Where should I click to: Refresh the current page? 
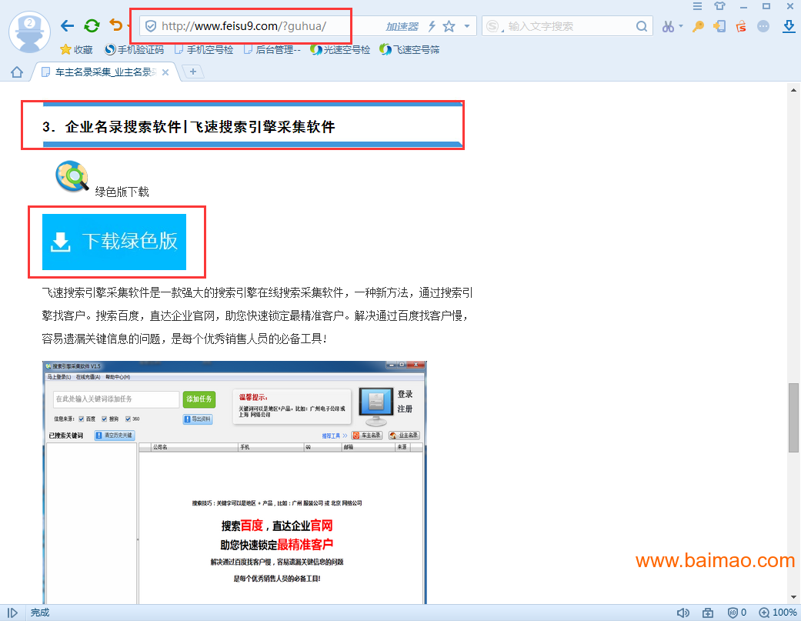[x=92, y=25]
